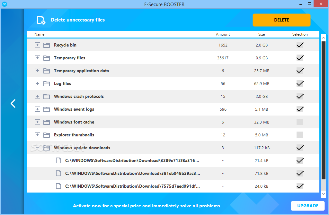This screenshot has width=329, height=215.
Task: Click the 35617 amount value
Action: [223, 58]
